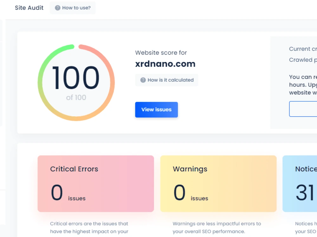
Task: Click the outlined button in the crawl panel
Action: pos(303,109)
